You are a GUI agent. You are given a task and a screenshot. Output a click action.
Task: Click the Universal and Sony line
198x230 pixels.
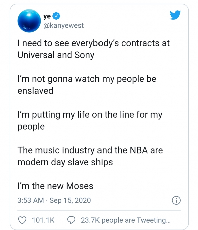tap(56, 55)
